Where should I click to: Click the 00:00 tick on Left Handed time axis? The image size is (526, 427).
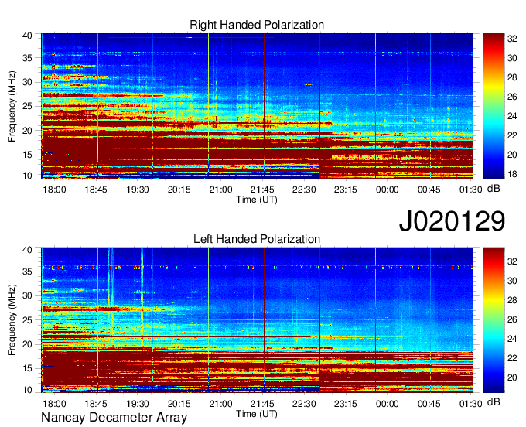point(387,404)
